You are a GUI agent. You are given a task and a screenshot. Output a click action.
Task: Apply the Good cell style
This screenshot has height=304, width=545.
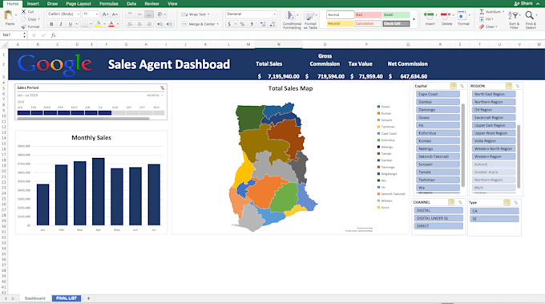point(396,15)
